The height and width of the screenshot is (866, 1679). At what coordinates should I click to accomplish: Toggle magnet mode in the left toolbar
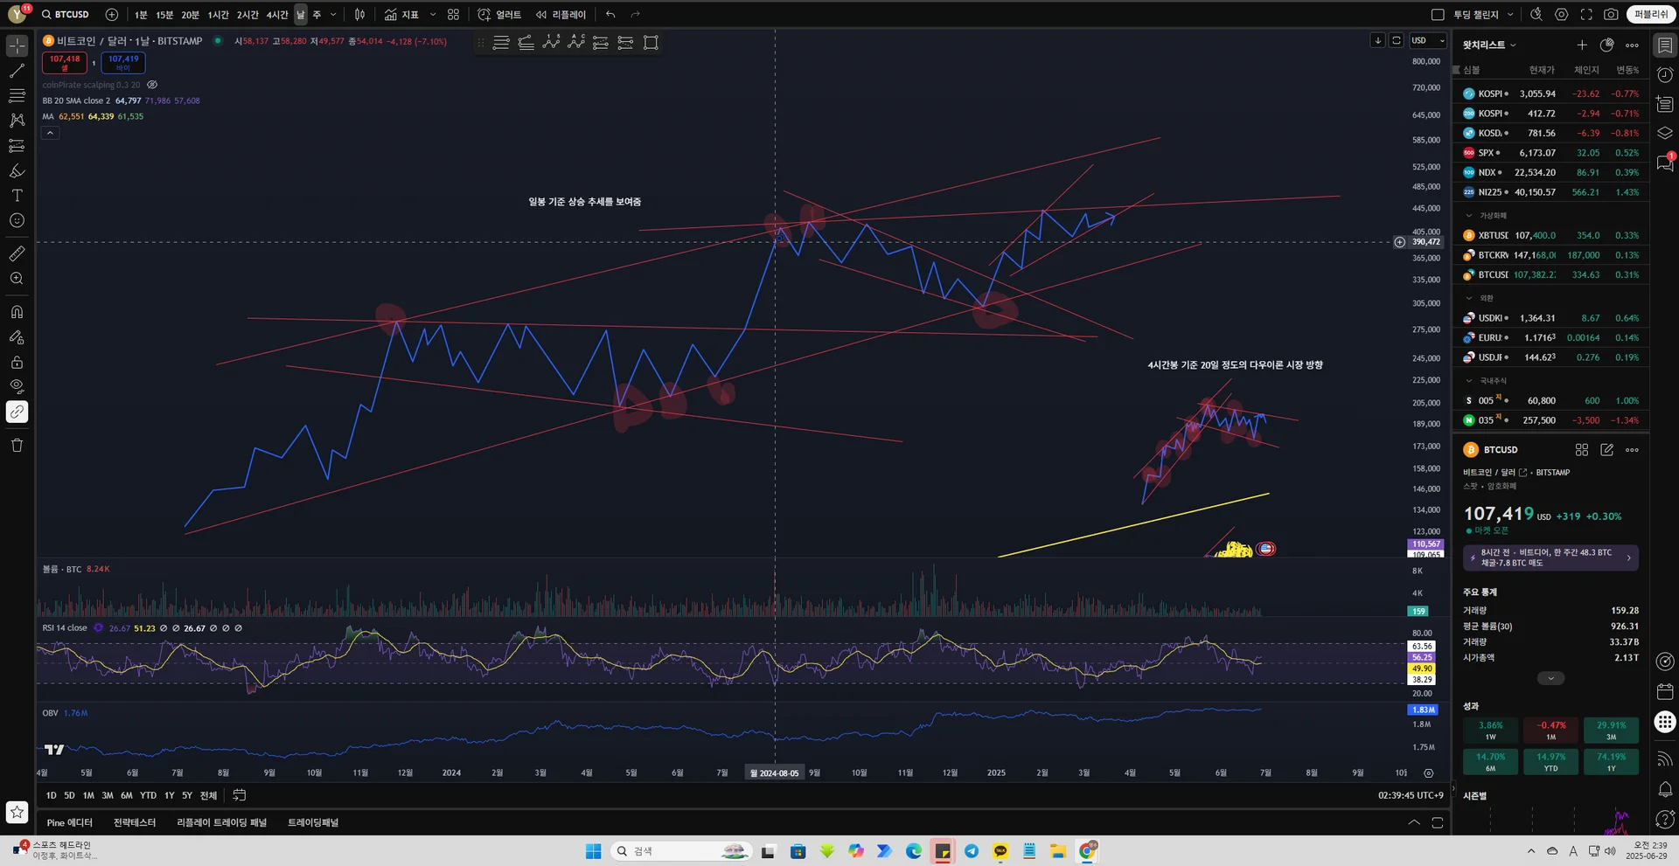tap(17, 312)
